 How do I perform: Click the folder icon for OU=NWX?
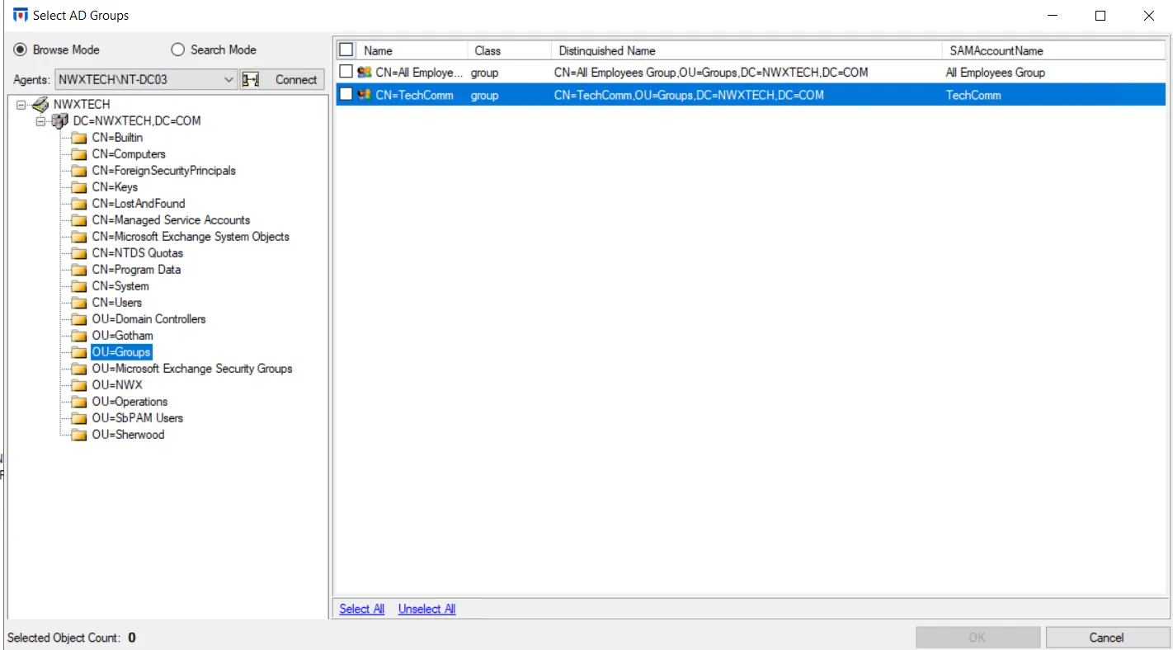[x=79, y=385]
